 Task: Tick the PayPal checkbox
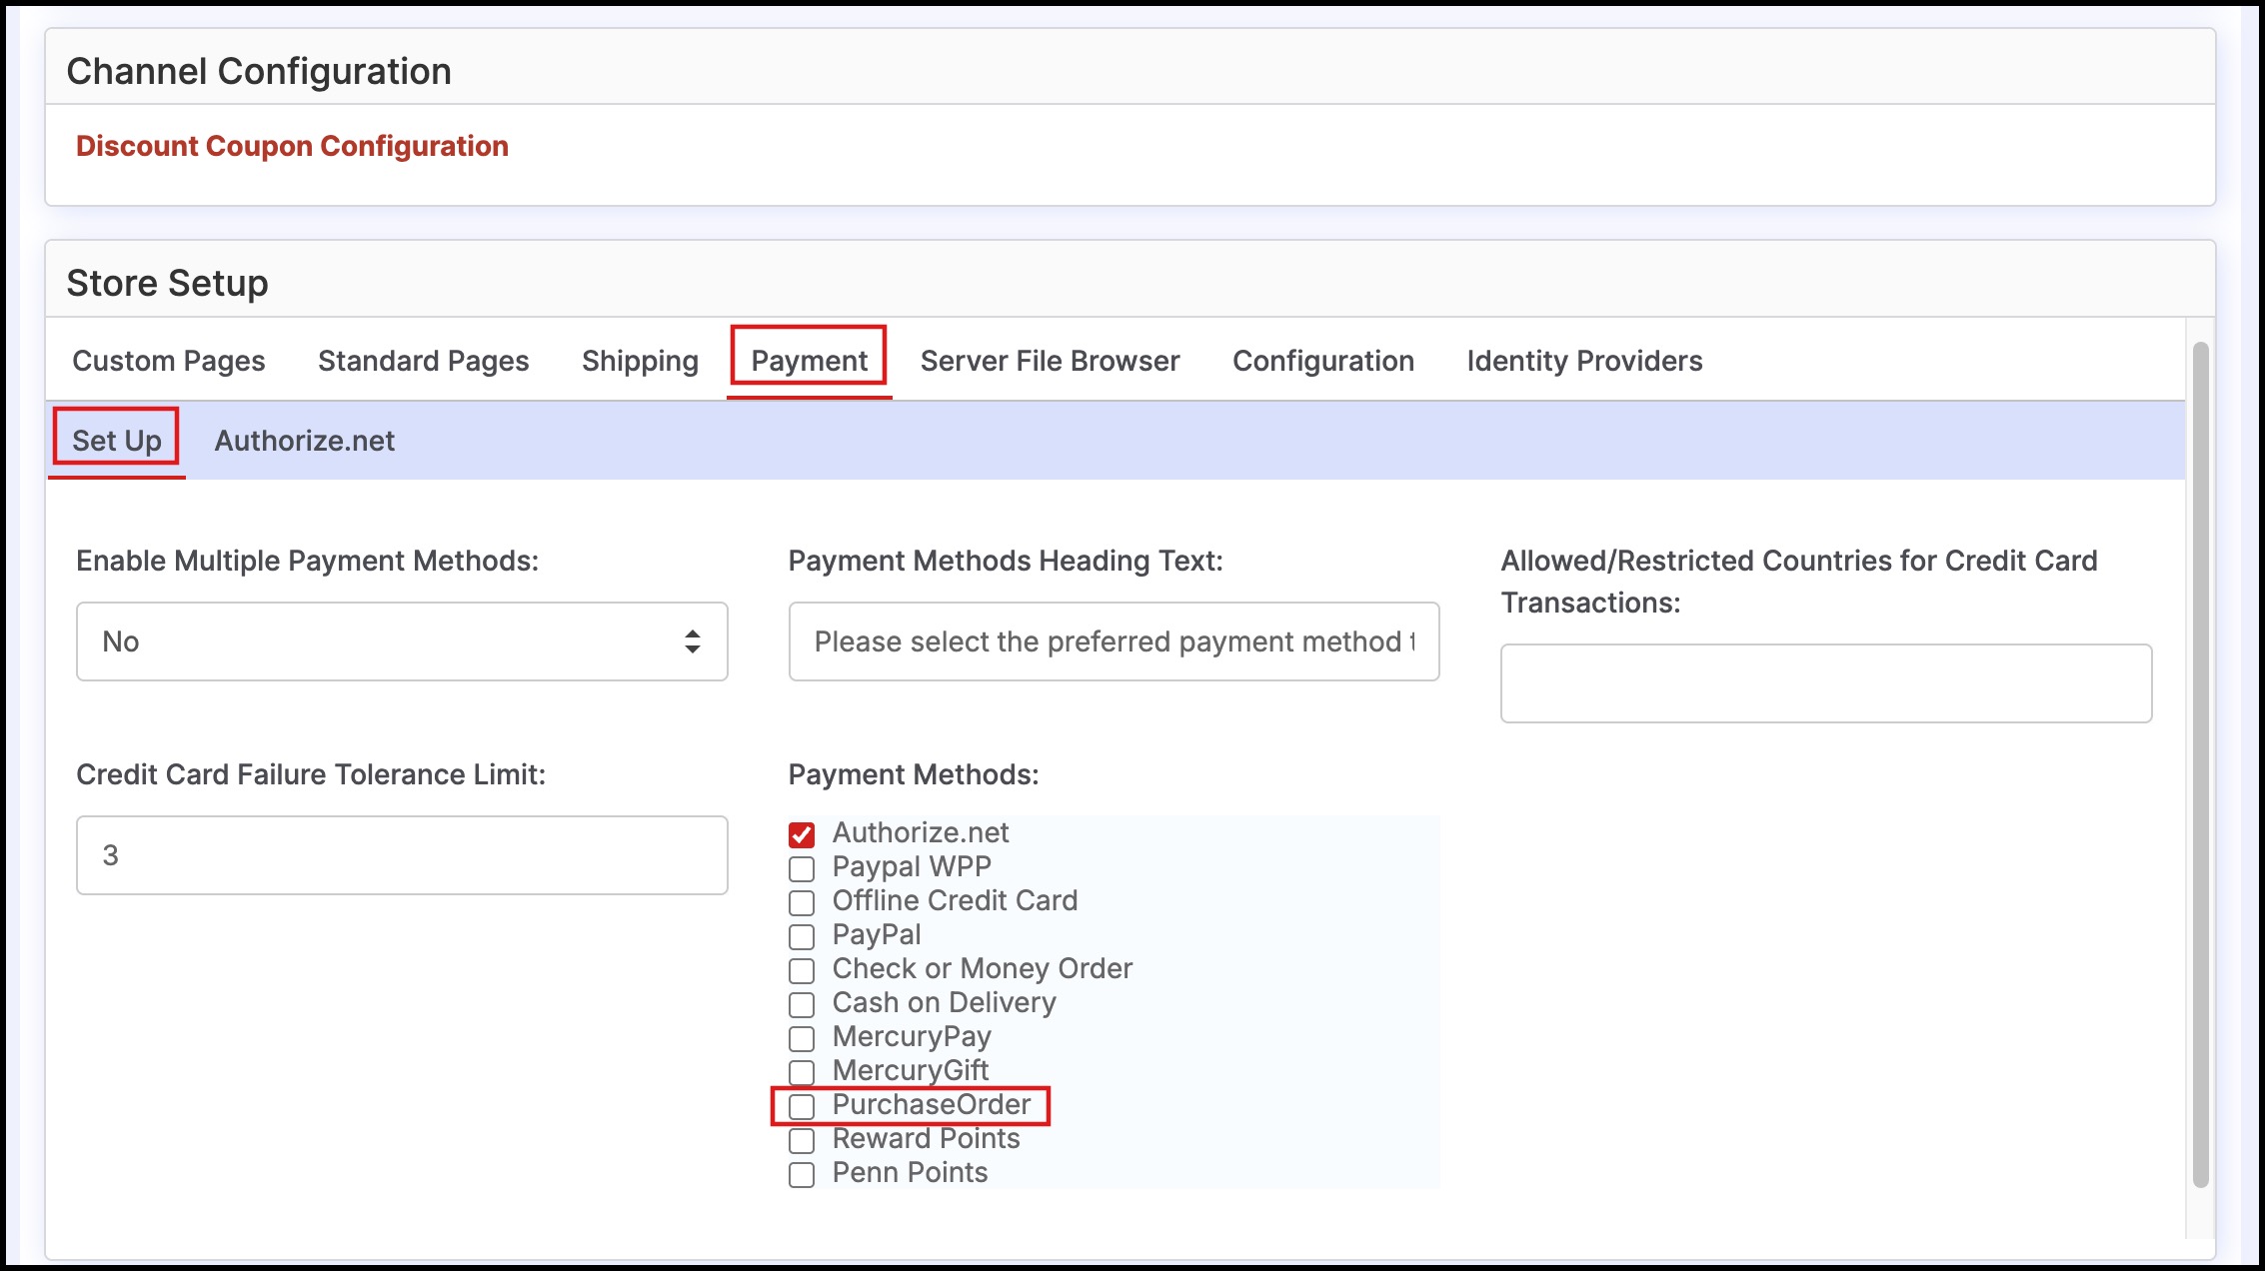coord(802,936)
